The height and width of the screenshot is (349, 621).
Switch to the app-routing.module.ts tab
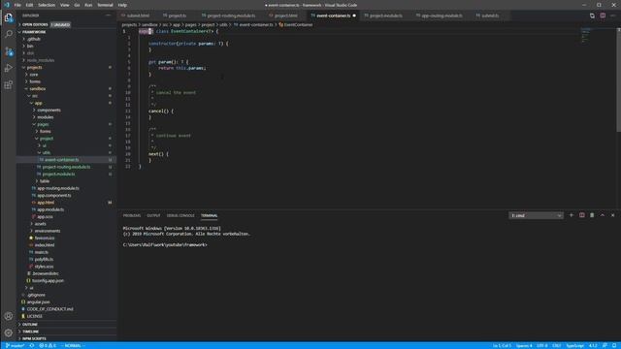441,16
